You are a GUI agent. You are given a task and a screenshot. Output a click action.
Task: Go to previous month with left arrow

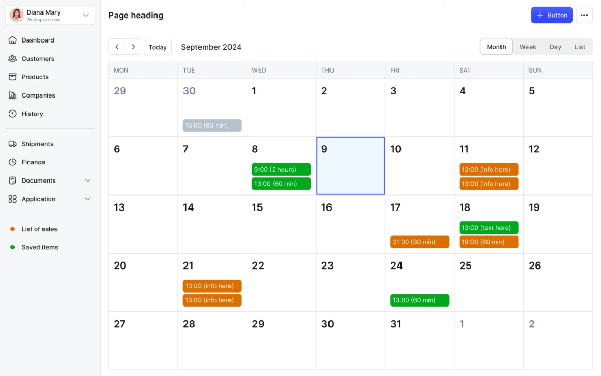tap(117, 47)
